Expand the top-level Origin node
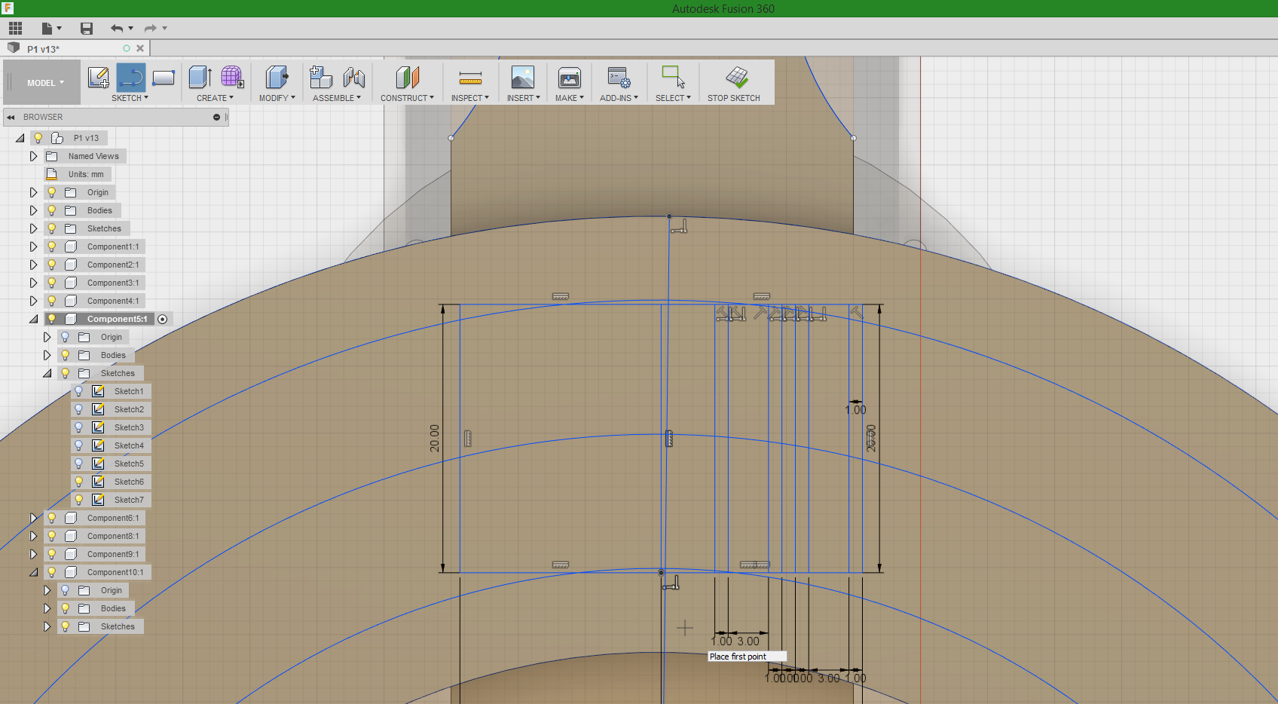1278x704 pixels. (33, 192)
